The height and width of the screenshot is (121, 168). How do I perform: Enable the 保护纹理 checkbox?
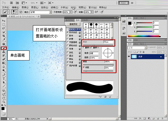point(68,65)
